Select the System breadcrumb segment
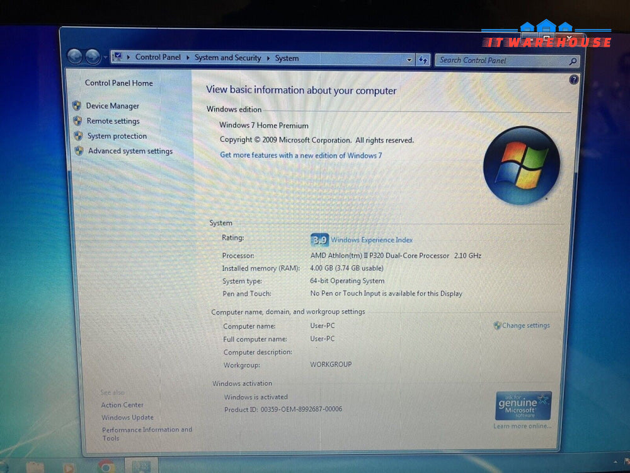The width and height of the screenshot is (630, 473). click(x=287, y=58)
